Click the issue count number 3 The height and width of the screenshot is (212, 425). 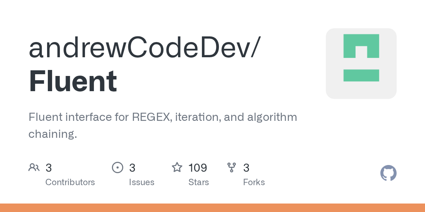tap(132, 167)
